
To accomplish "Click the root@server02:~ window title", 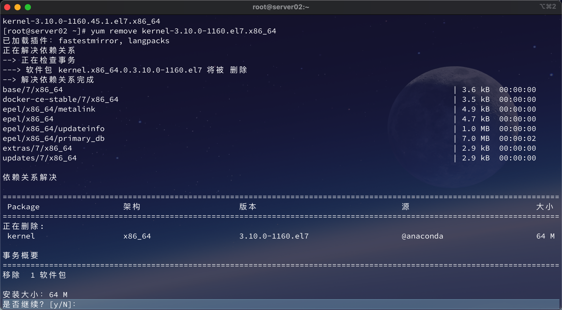I will coord(281,7).
